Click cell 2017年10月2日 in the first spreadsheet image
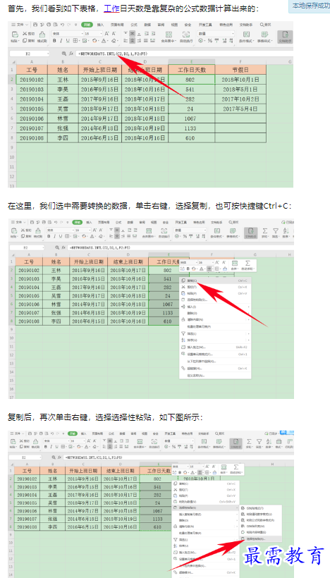 tap(240, 99)
